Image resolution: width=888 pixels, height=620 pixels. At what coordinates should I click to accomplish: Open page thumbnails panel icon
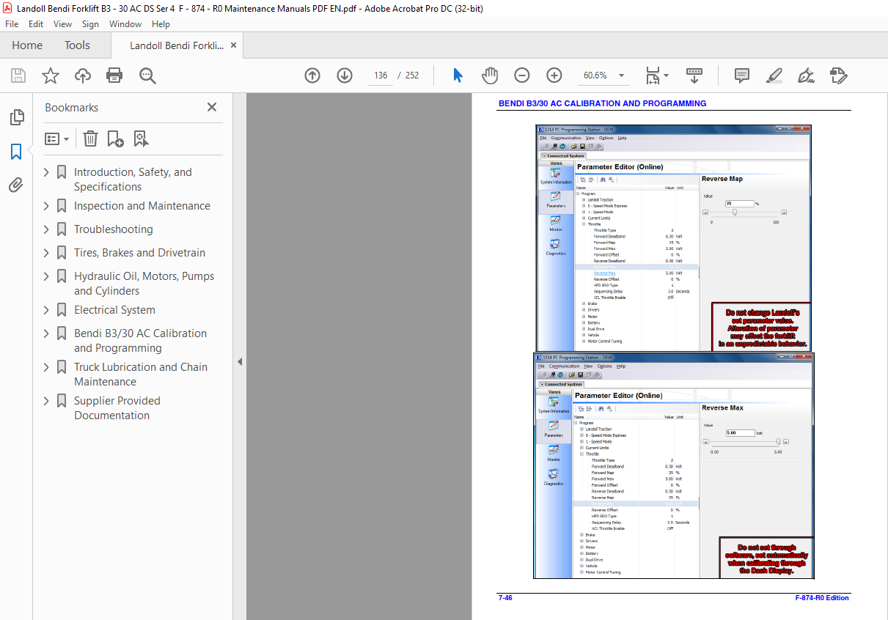coord(16,117)
